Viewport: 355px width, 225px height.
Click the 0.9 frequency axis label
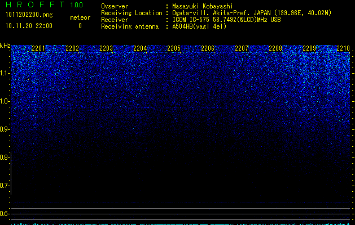[5, 129]
